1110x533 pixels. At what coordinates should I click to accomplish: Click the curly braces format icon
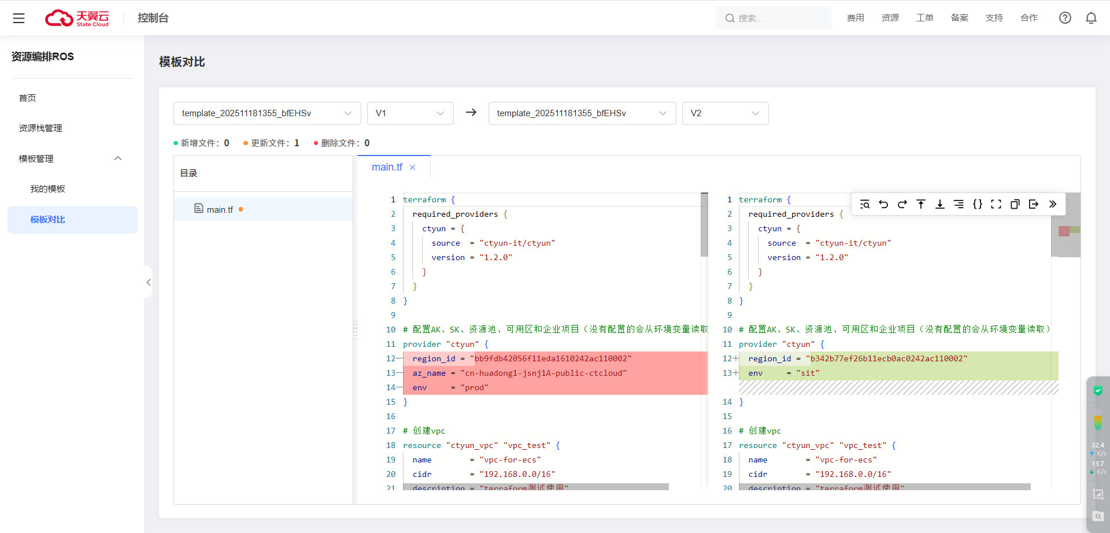pyautogui.click(x=978, y=204)
